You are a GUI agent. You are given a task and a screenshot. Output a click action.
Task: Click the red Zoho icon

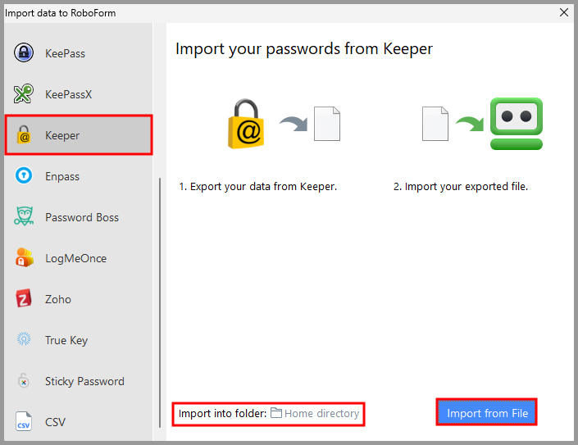click(24, 299)
